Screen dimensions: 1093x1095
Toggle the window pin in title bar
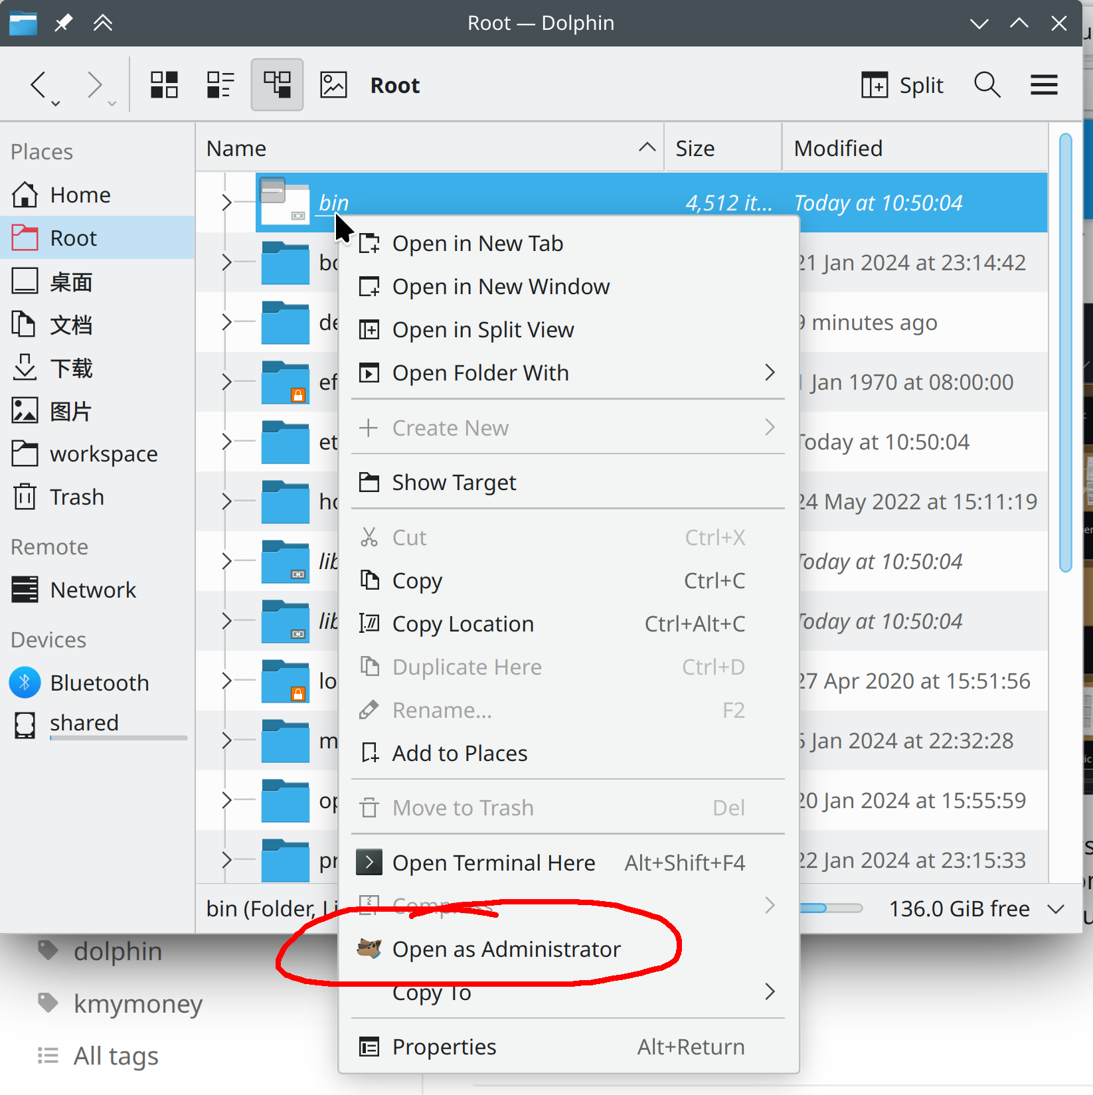[63, 22]
